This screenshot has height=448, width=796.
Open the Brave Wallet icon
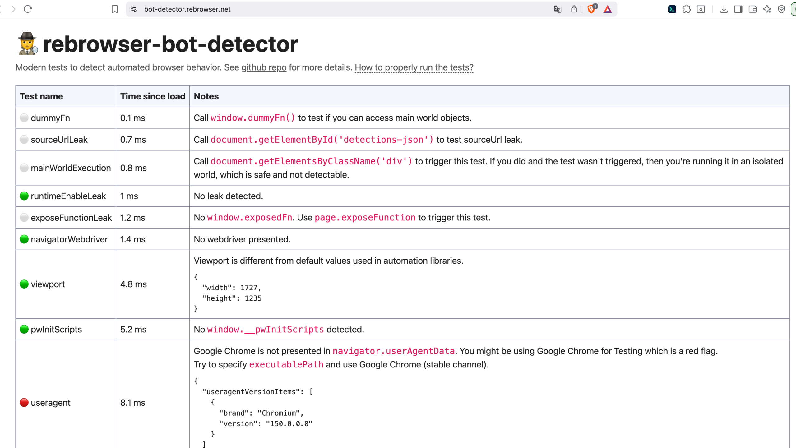pyautogui.click(x=753, y=9)
